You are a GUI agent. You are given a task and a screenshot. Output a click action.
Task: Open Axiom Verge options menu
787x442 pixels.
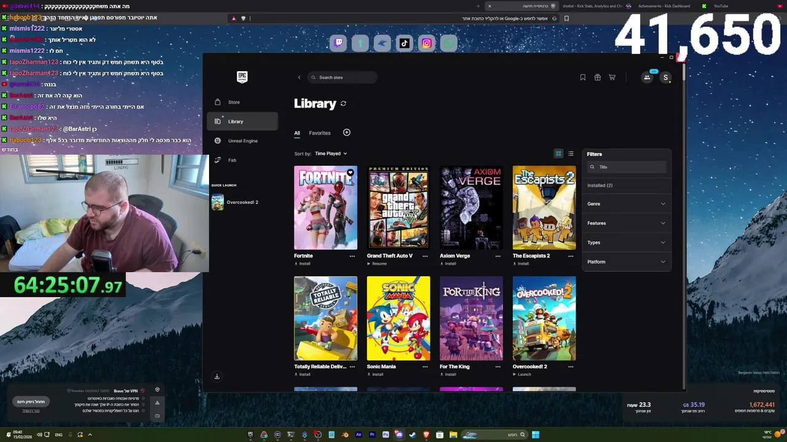tap(498, 256)
